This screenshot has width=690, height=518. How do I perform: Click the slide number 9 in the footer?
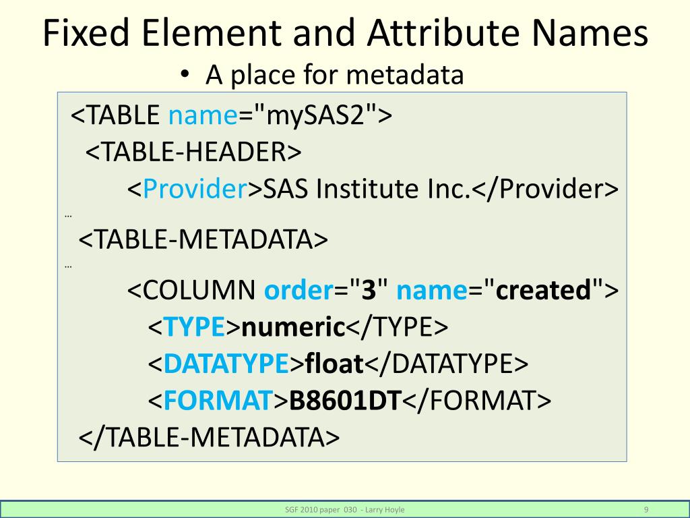(646, 510)
